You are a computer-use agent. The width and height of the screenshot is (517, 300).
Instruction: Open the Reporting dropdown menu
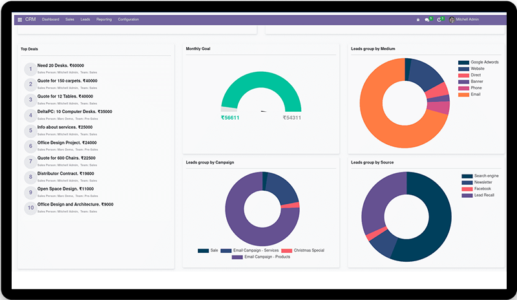pos(104,19)
